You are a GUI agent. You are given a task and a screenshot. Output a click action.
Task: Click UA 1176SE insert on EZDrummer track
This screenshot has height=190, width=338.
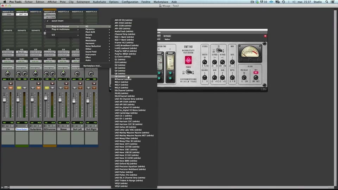click(50, 18)
